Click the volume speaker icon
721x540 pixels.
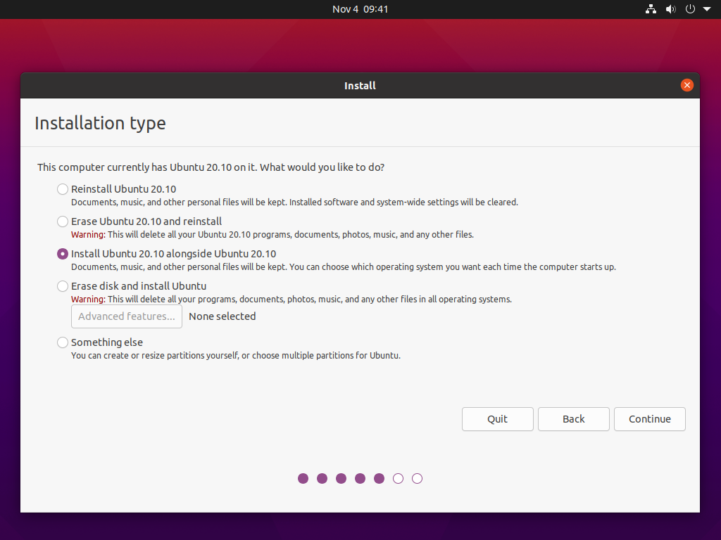click(671, 9)
